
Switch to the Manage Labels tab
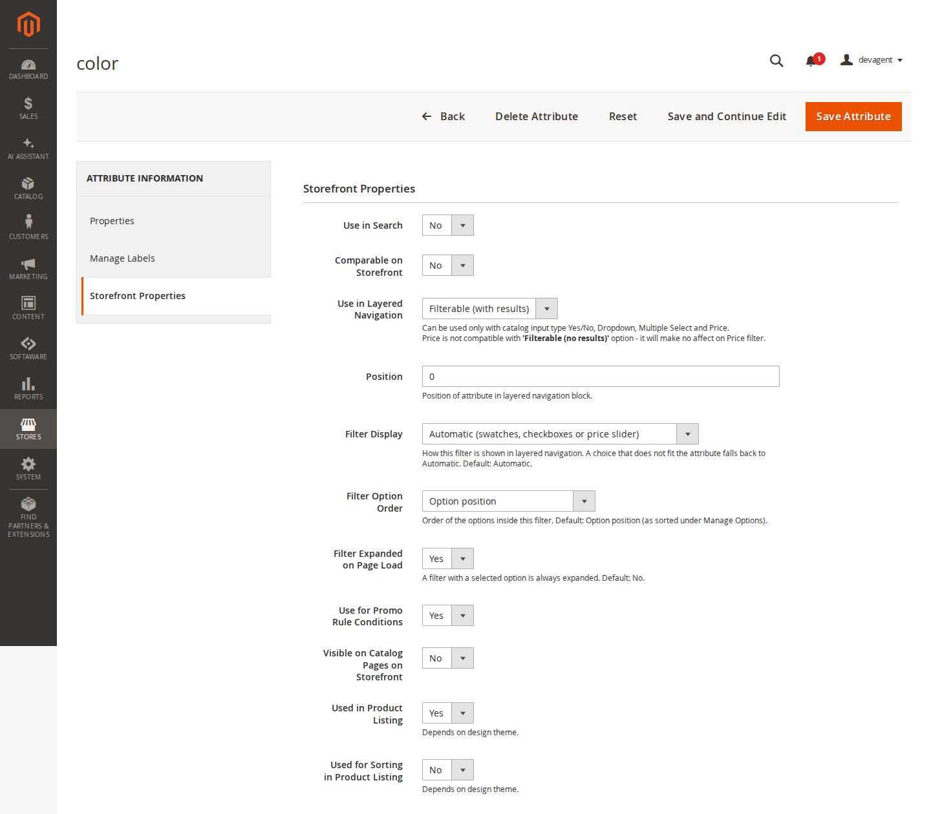(x=174, y=258)
